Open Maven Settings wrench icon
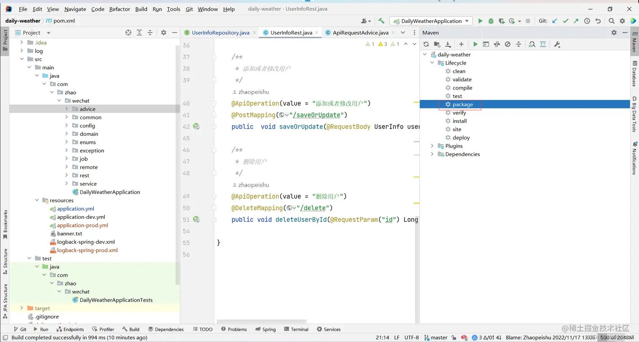 click(x=557, y=44)
